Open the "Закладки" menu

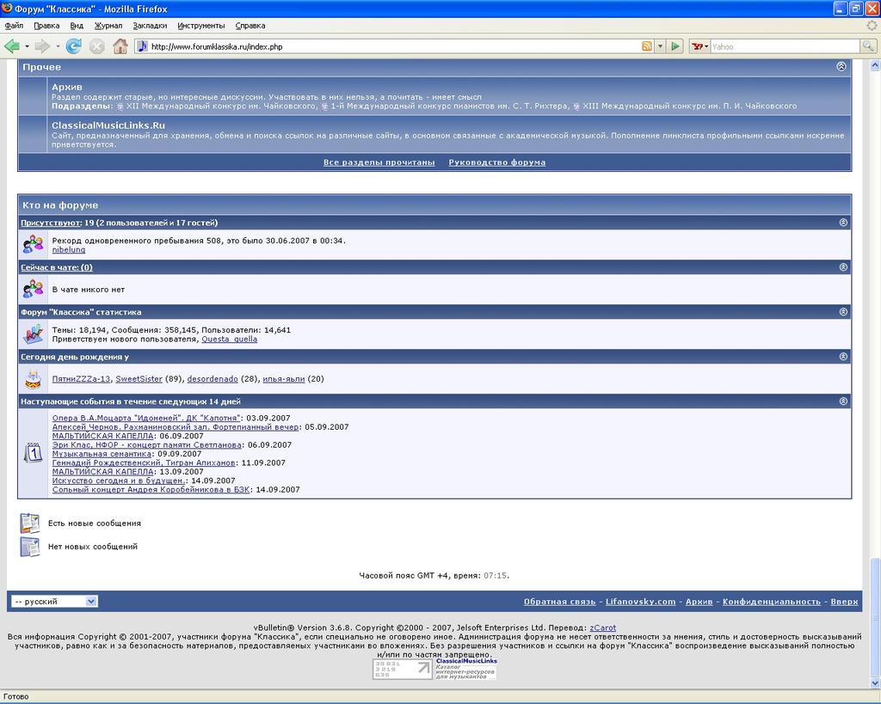point(150,26)
